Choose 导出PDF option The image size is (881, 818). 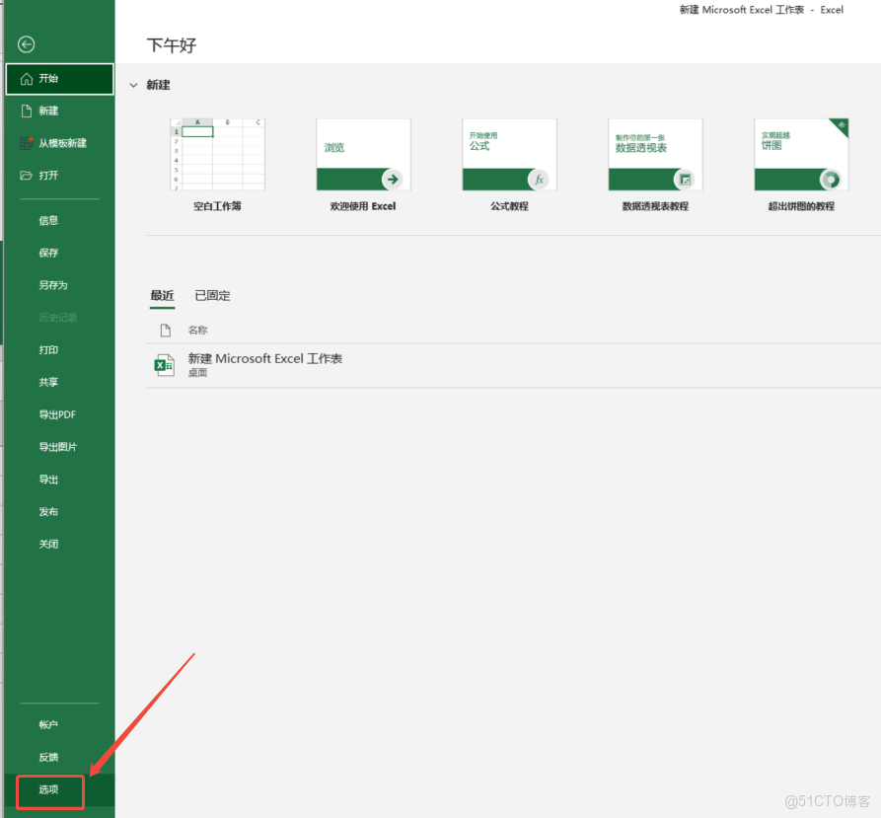click(x=59, y=414)
